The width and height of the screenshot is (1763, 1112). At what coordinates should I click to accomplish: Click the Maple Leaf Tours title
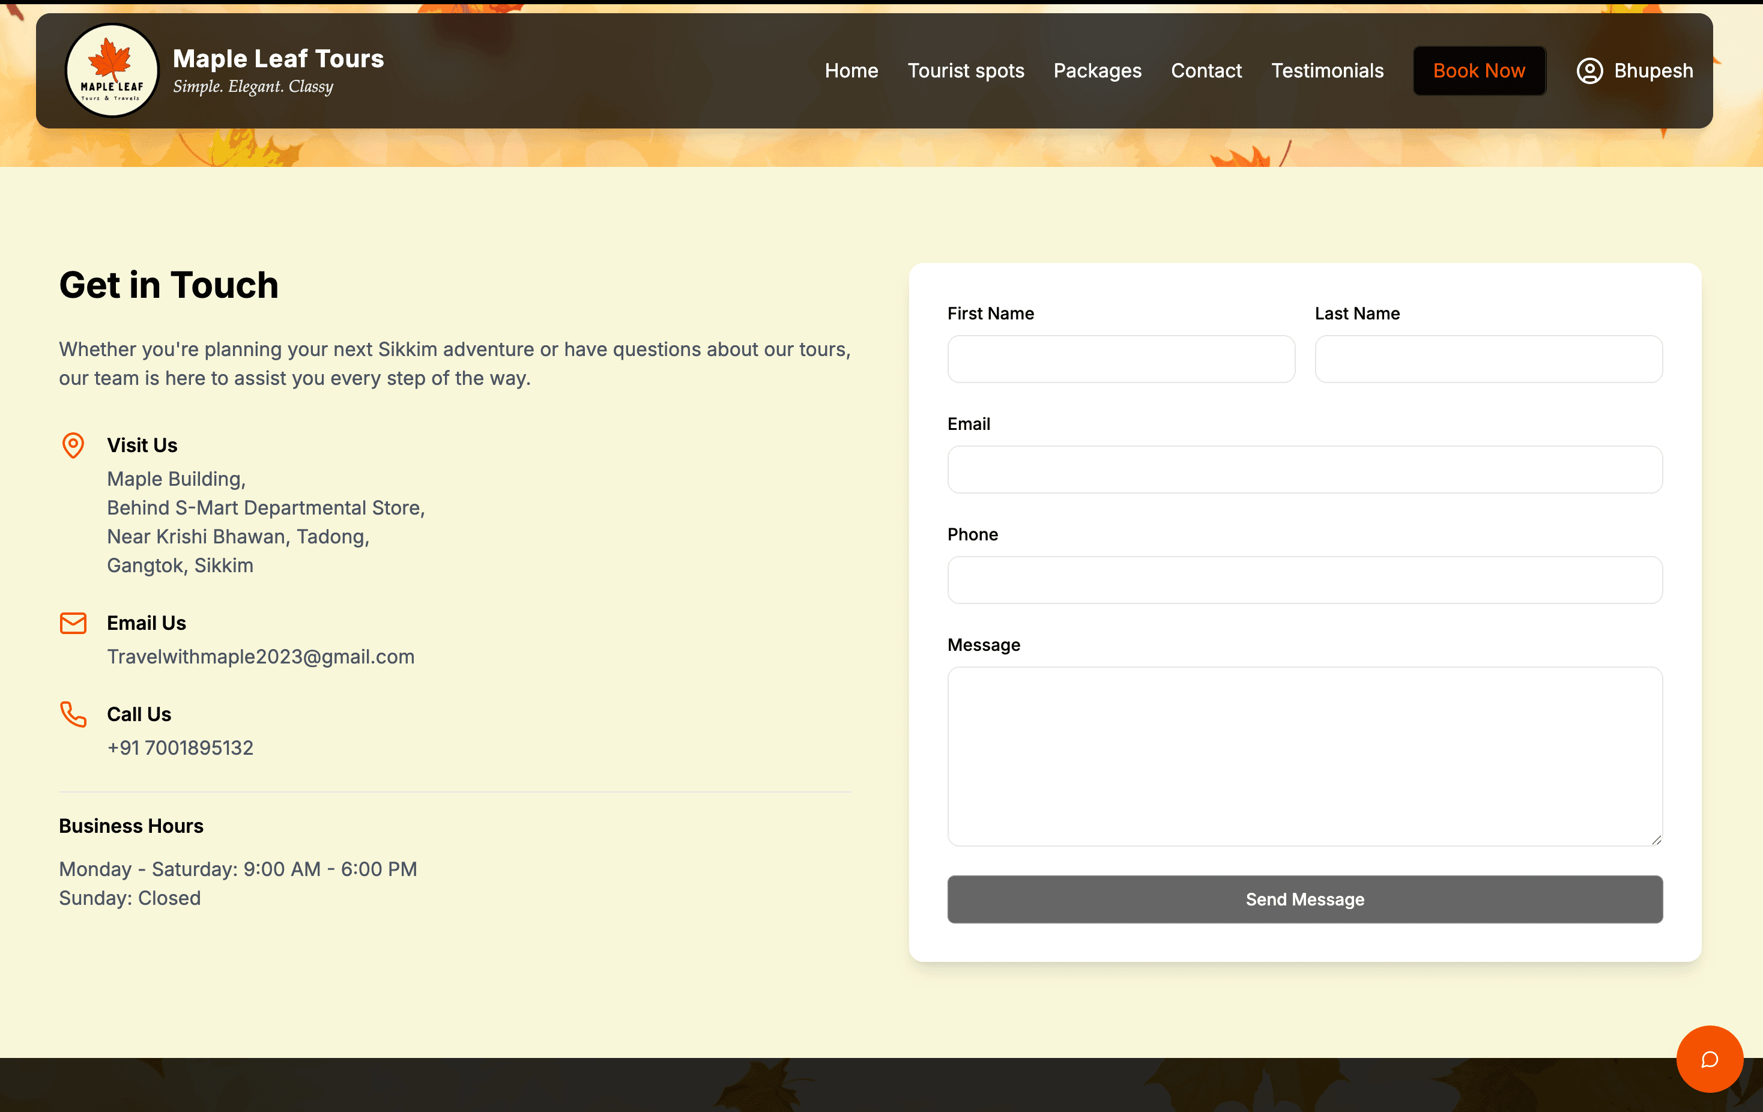[278, 59]
